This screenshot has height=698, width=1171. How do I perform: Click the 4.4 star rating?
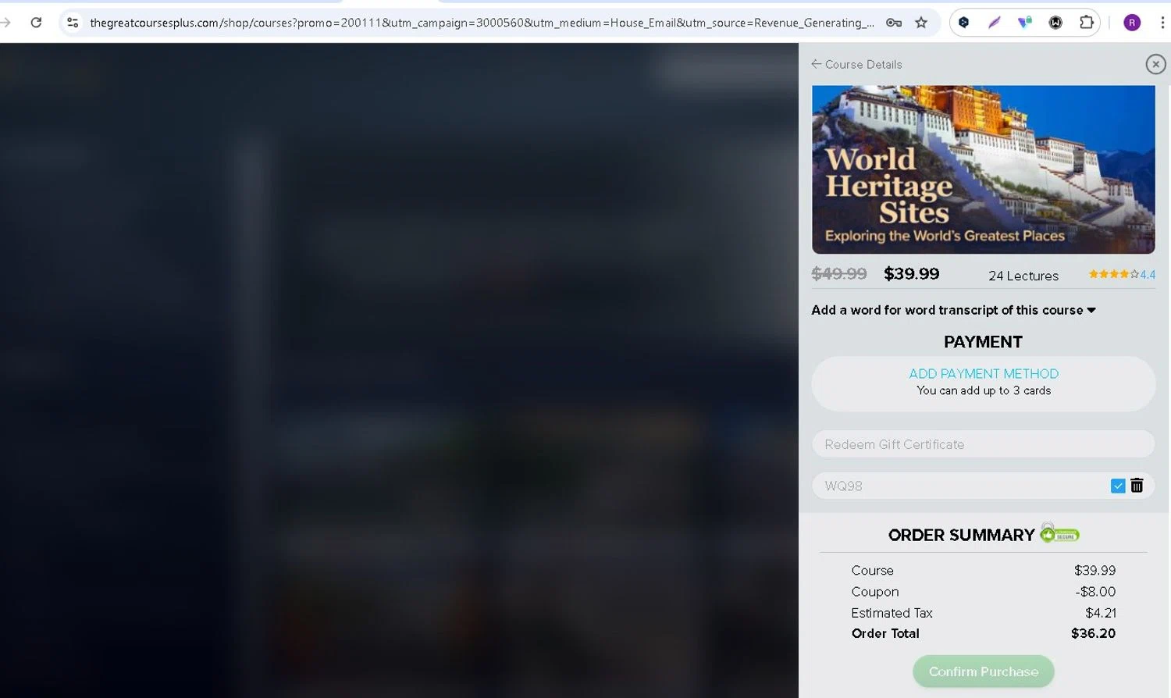(x=1122, y=274)
